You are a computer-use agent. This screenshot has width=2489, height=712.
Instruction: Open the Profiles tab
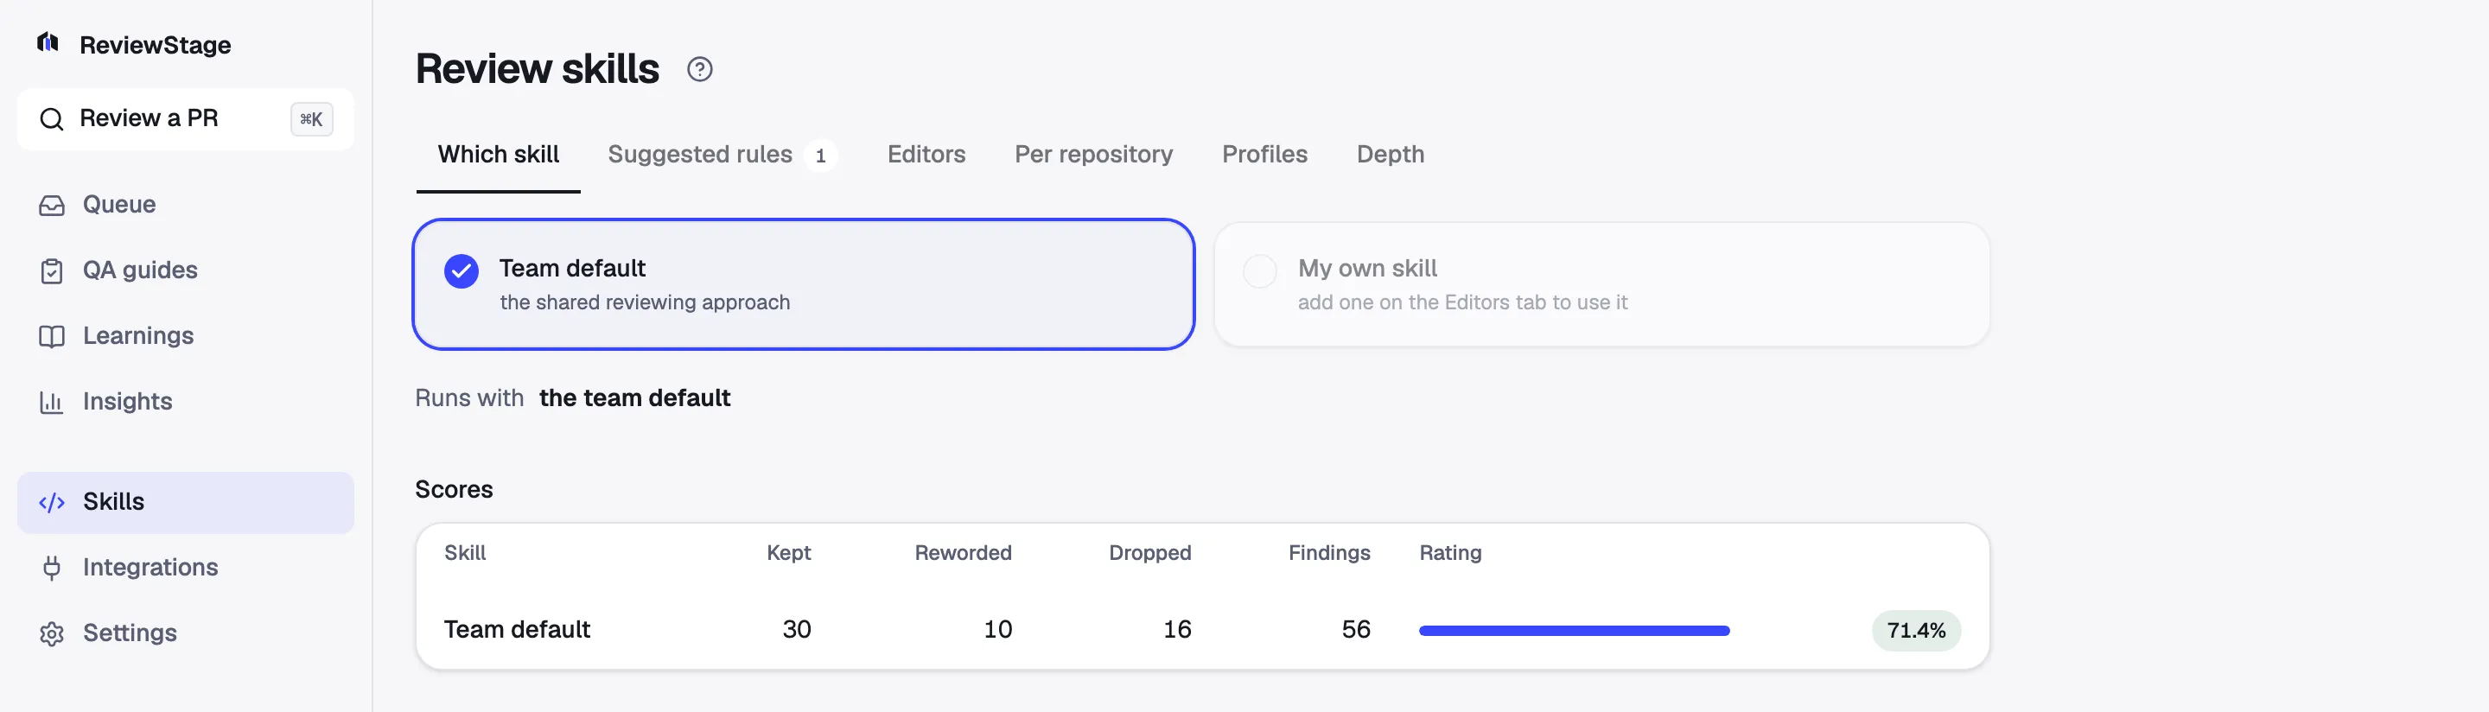[x=1264, y=155]
